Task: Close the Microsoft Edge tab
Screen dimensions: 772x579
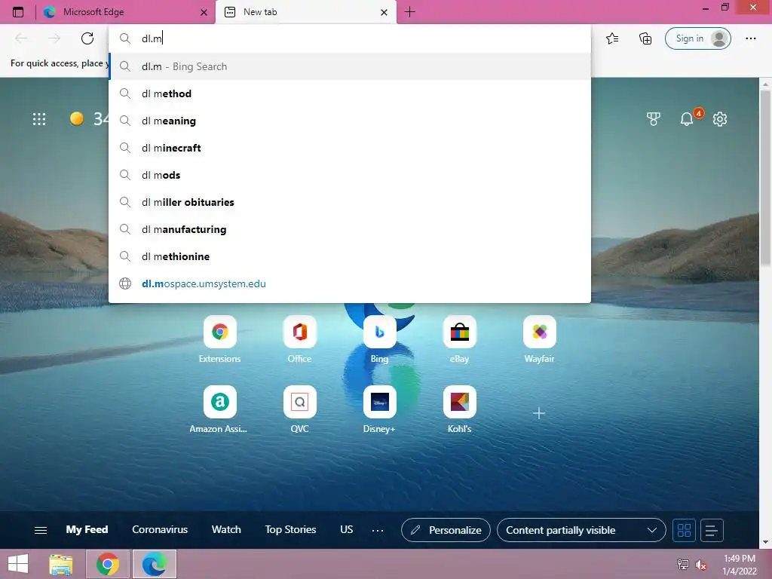Action: pos(204,12)
